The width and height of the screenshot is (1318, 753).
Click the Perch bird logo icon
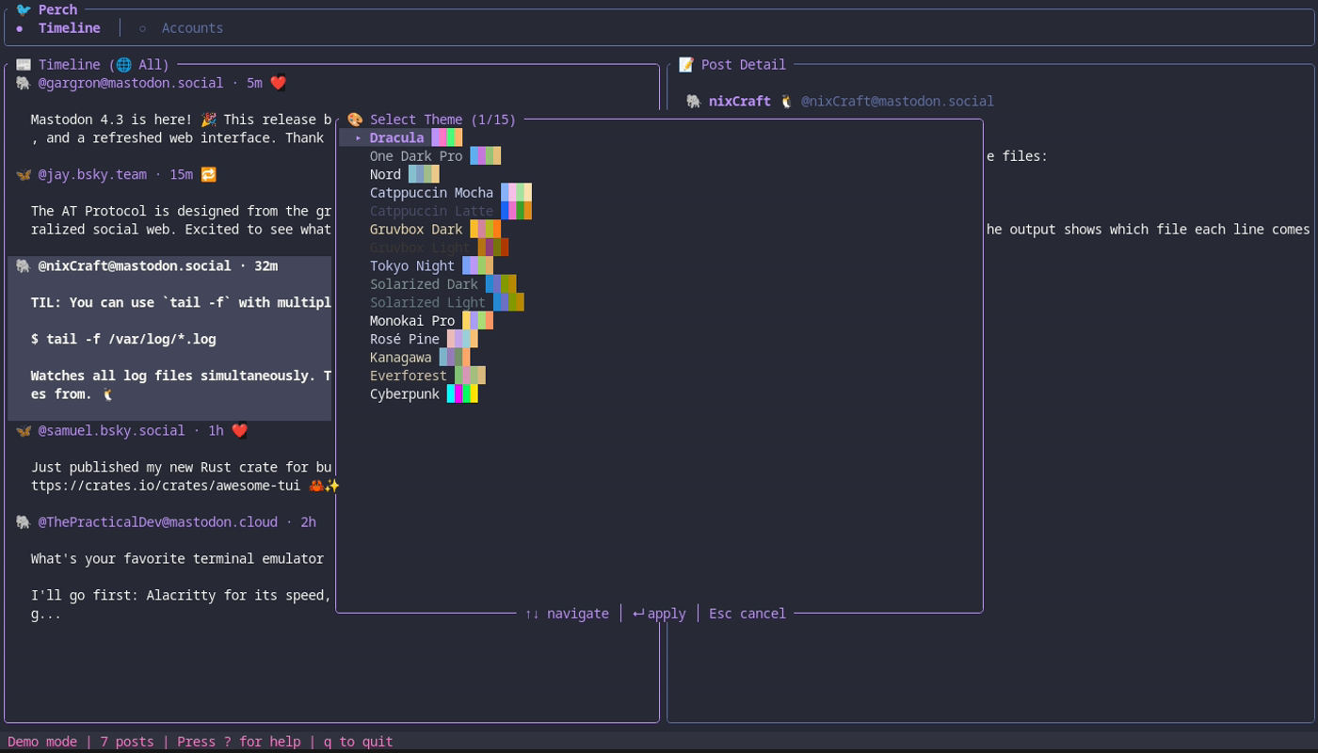click(x=24, y=9)
